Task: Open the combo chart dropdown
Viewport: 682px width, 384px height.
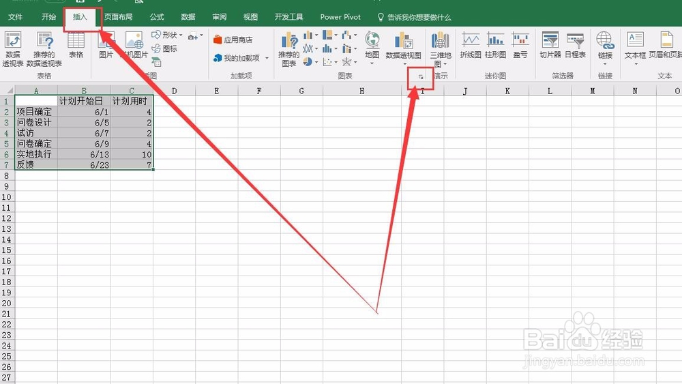Action: coord(349,48)
